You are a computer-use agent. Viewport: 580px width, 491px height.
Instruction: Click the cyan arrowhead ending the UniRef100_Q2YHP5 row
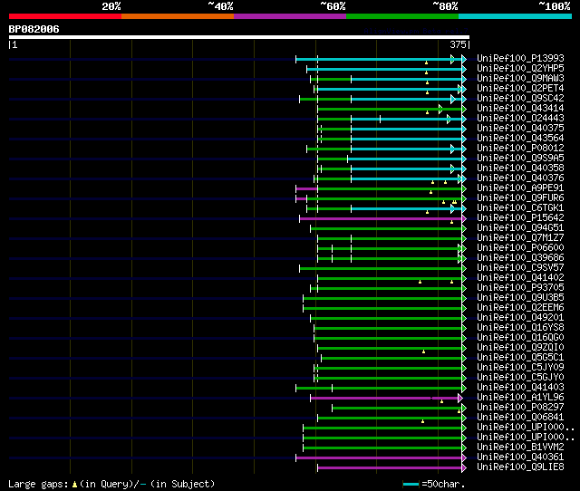464,69
